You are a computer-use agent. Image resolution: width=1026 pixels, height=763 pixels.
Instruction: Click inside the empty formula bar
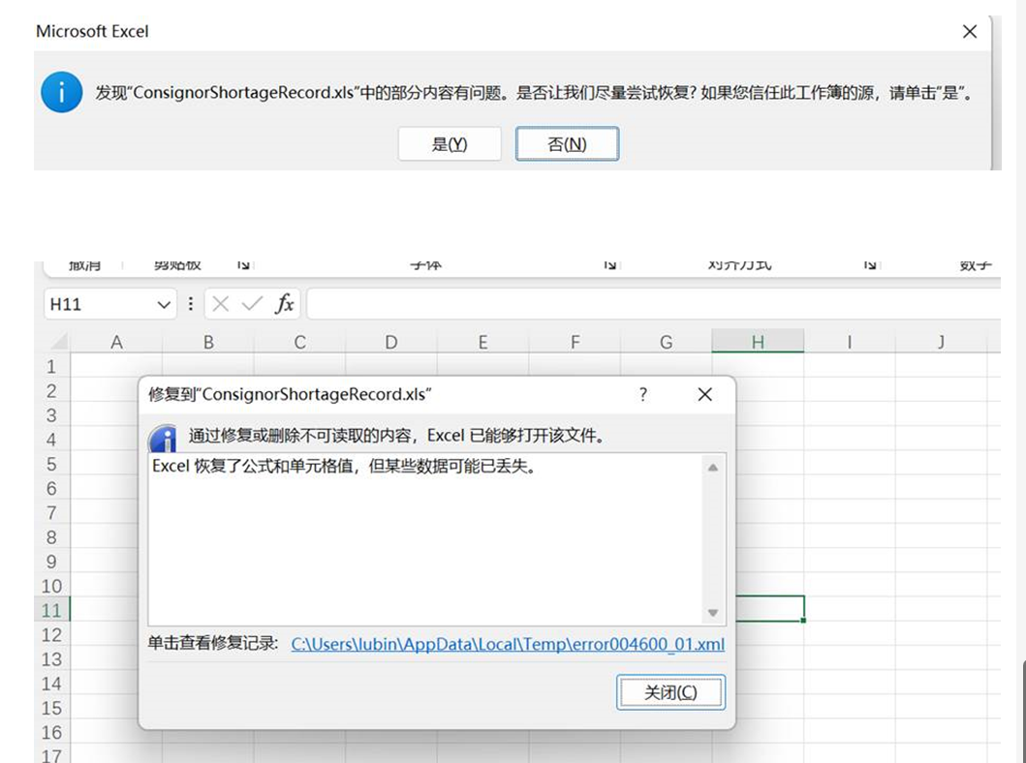pos(649,304)
